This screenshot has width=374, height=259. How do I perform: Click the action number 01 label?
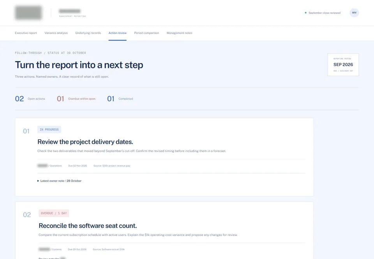(26, 131)
